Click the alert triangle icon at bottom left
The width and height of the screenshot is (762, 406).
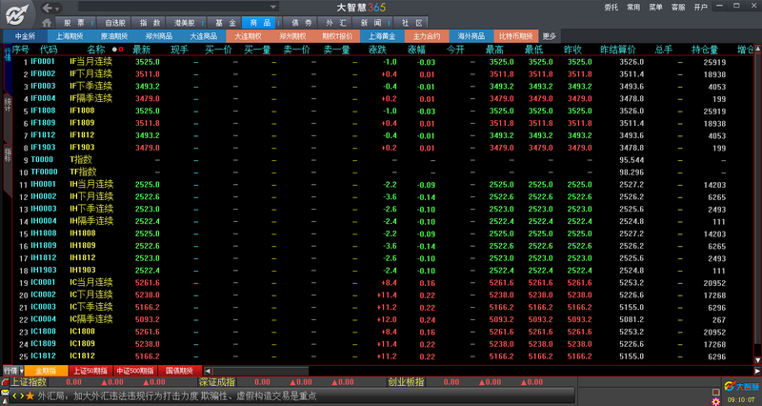(x=5, y=400)
